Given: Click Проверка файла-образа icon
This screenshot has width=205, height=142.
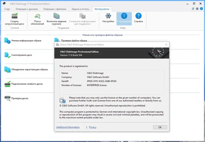Looking at the screenshot, I should (57, 40).
